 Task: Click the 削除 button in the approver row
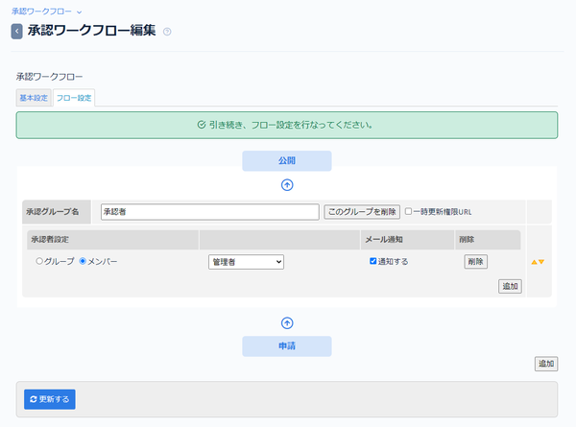[x=476, y=262]
